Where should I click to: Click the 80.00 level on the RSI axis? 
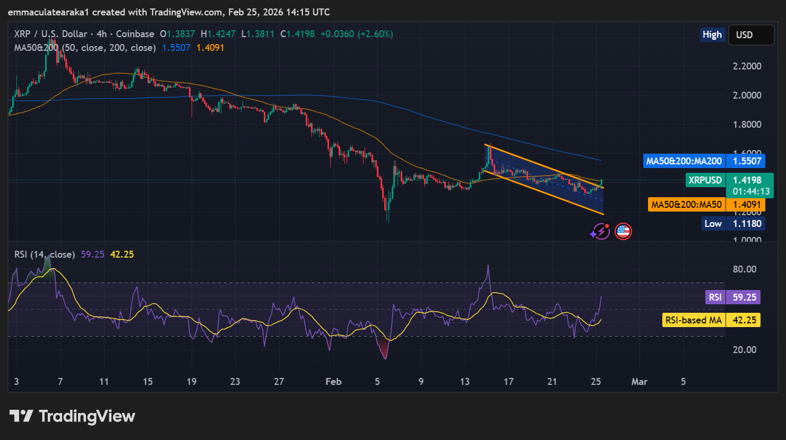pyautogui.click(x=744, y=269)
